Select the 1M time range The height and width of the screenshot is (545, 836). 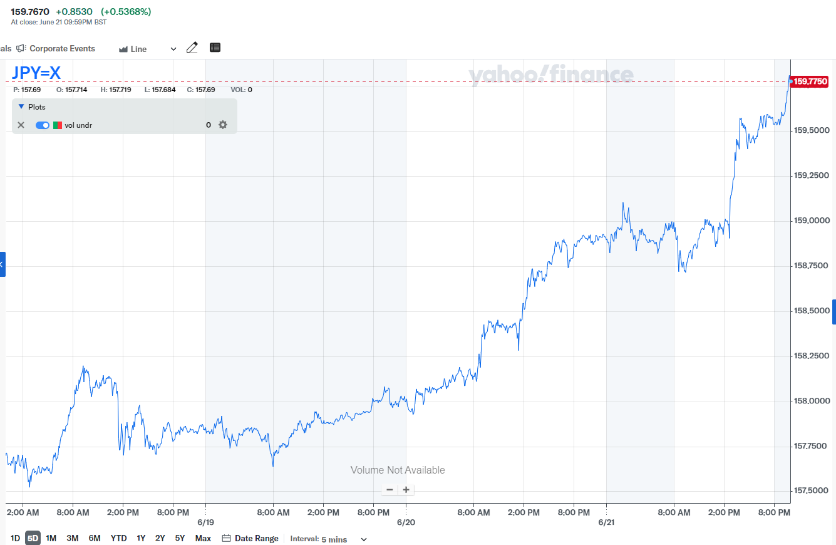click(x=51, y=538)
